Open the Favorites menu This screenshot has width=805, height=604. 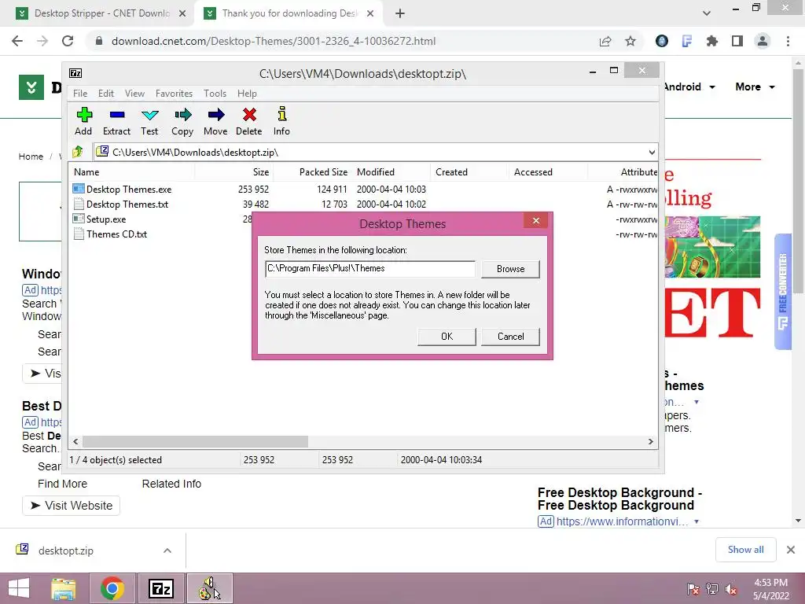pos(174,94)
